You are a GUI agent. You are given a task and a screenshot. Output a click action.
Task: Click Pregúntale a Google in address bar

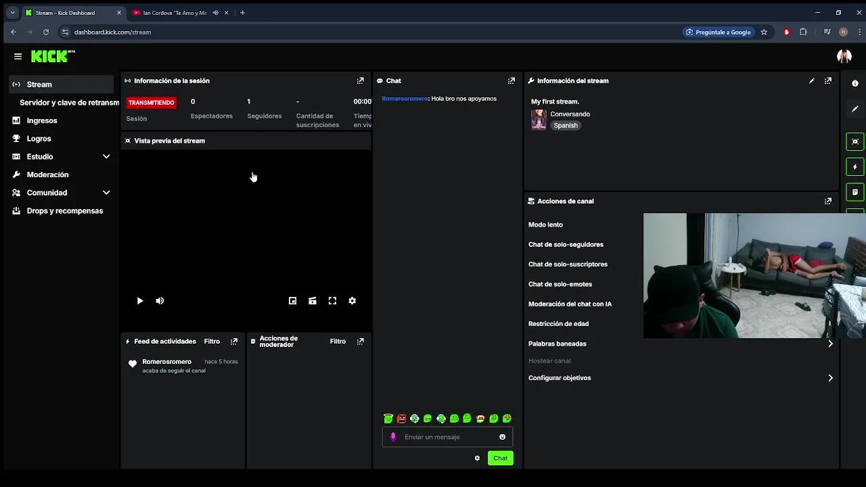click(x=719, y=32)
